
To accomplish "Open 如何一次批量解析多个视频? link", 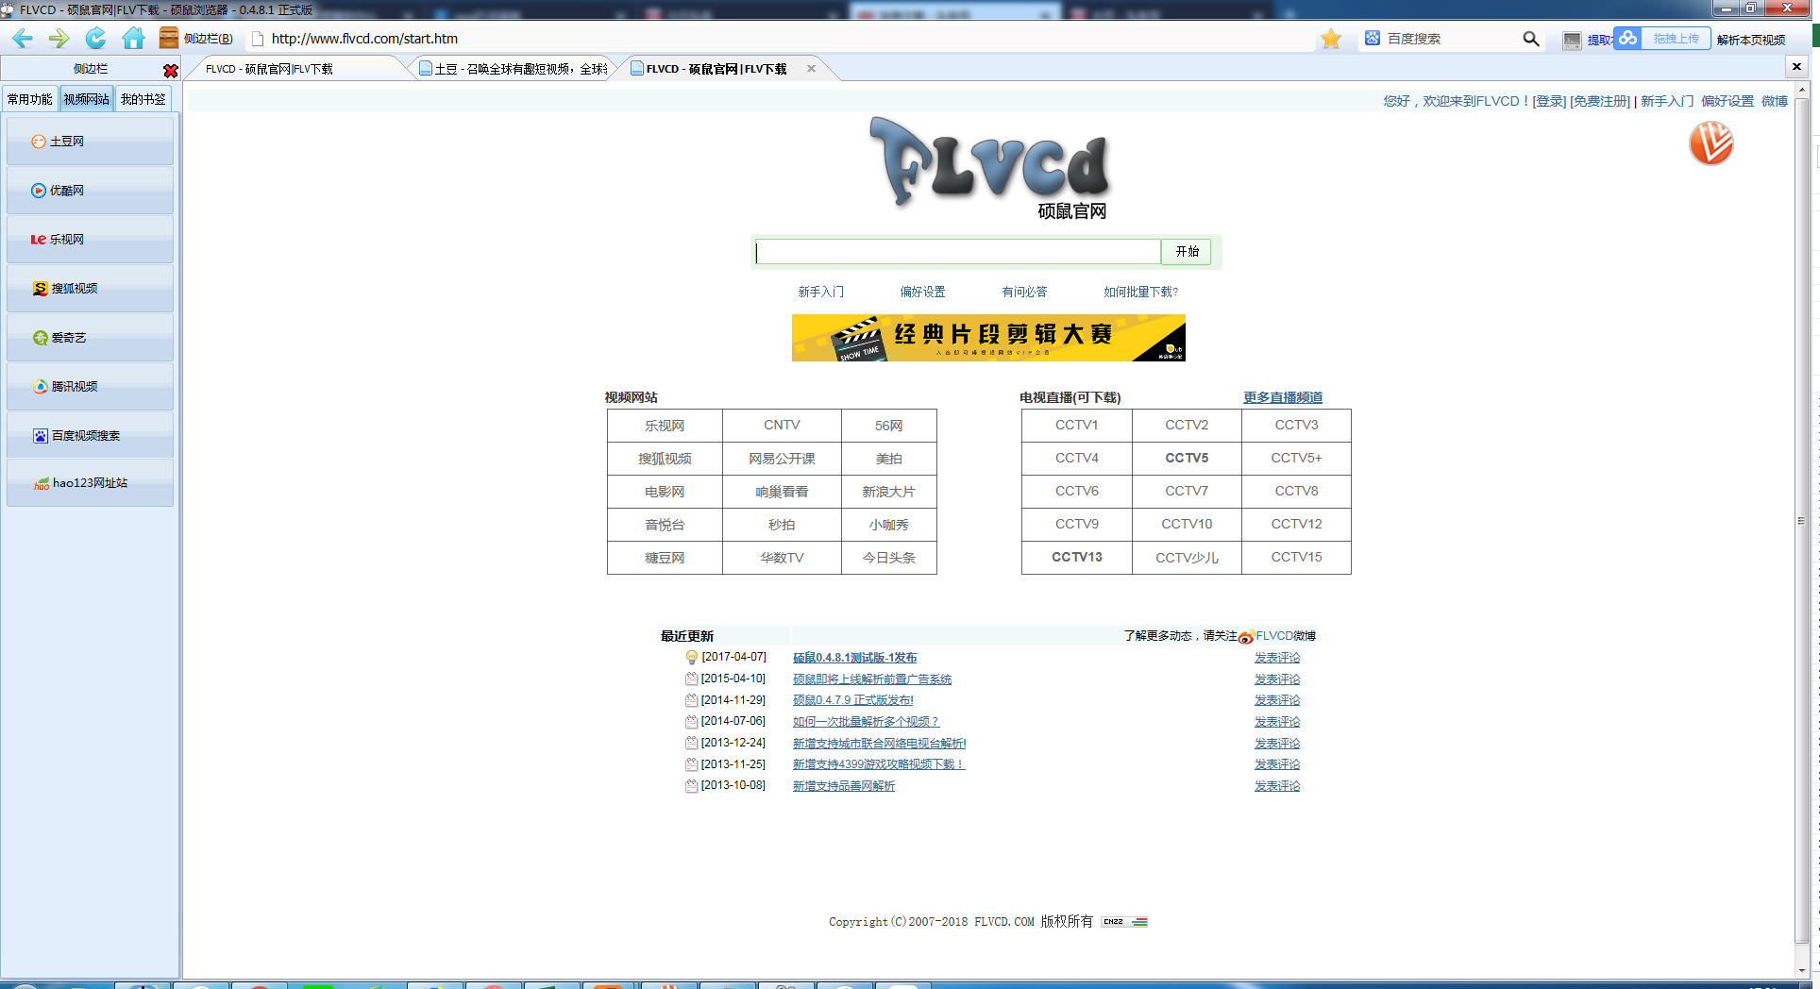I will (x=866, y=722).
